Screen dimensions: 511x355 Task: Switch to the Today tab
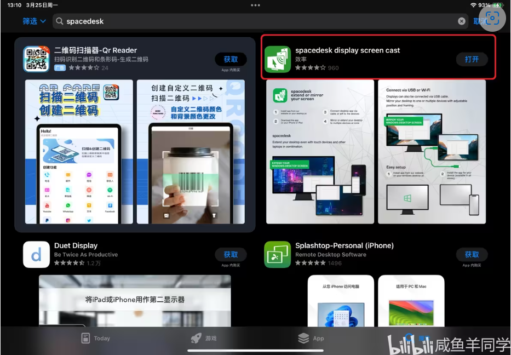96,338
